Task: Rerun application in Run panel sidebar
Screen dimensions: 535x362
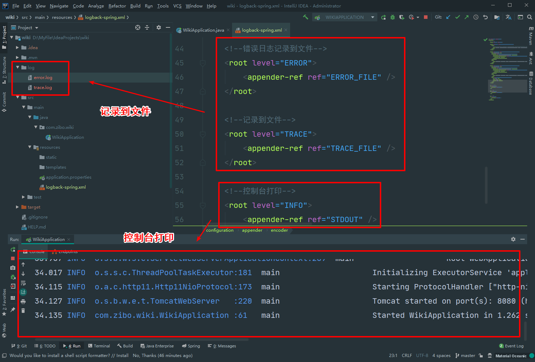Action: (x=13, y=250)
